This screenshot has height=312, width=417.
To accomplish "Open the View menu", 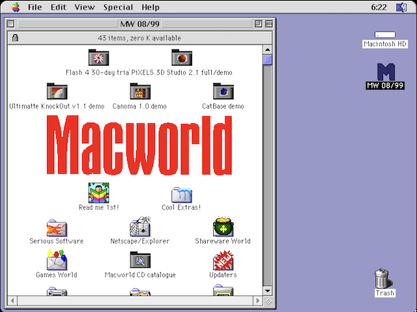I will coord(84,7).
